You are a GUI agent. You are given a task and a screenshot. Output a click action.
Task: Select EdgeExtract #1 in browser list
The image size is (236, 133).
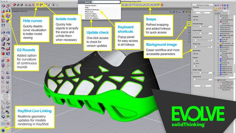pyautogui.click(x=227, y=67)
